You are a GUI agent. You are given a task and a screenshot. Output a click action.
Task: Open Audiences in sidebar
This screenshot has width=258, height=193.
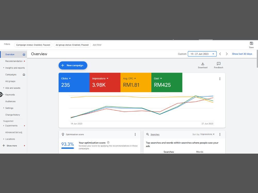click(10, 101)
